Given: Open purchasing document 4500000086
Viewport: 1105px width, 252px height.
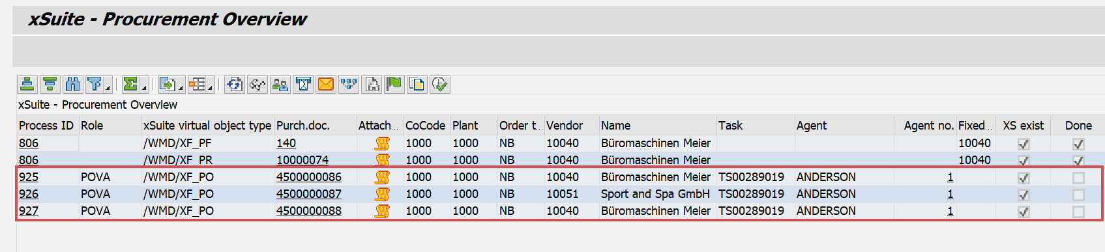Looking at the screenshot, I should point(309,177).
